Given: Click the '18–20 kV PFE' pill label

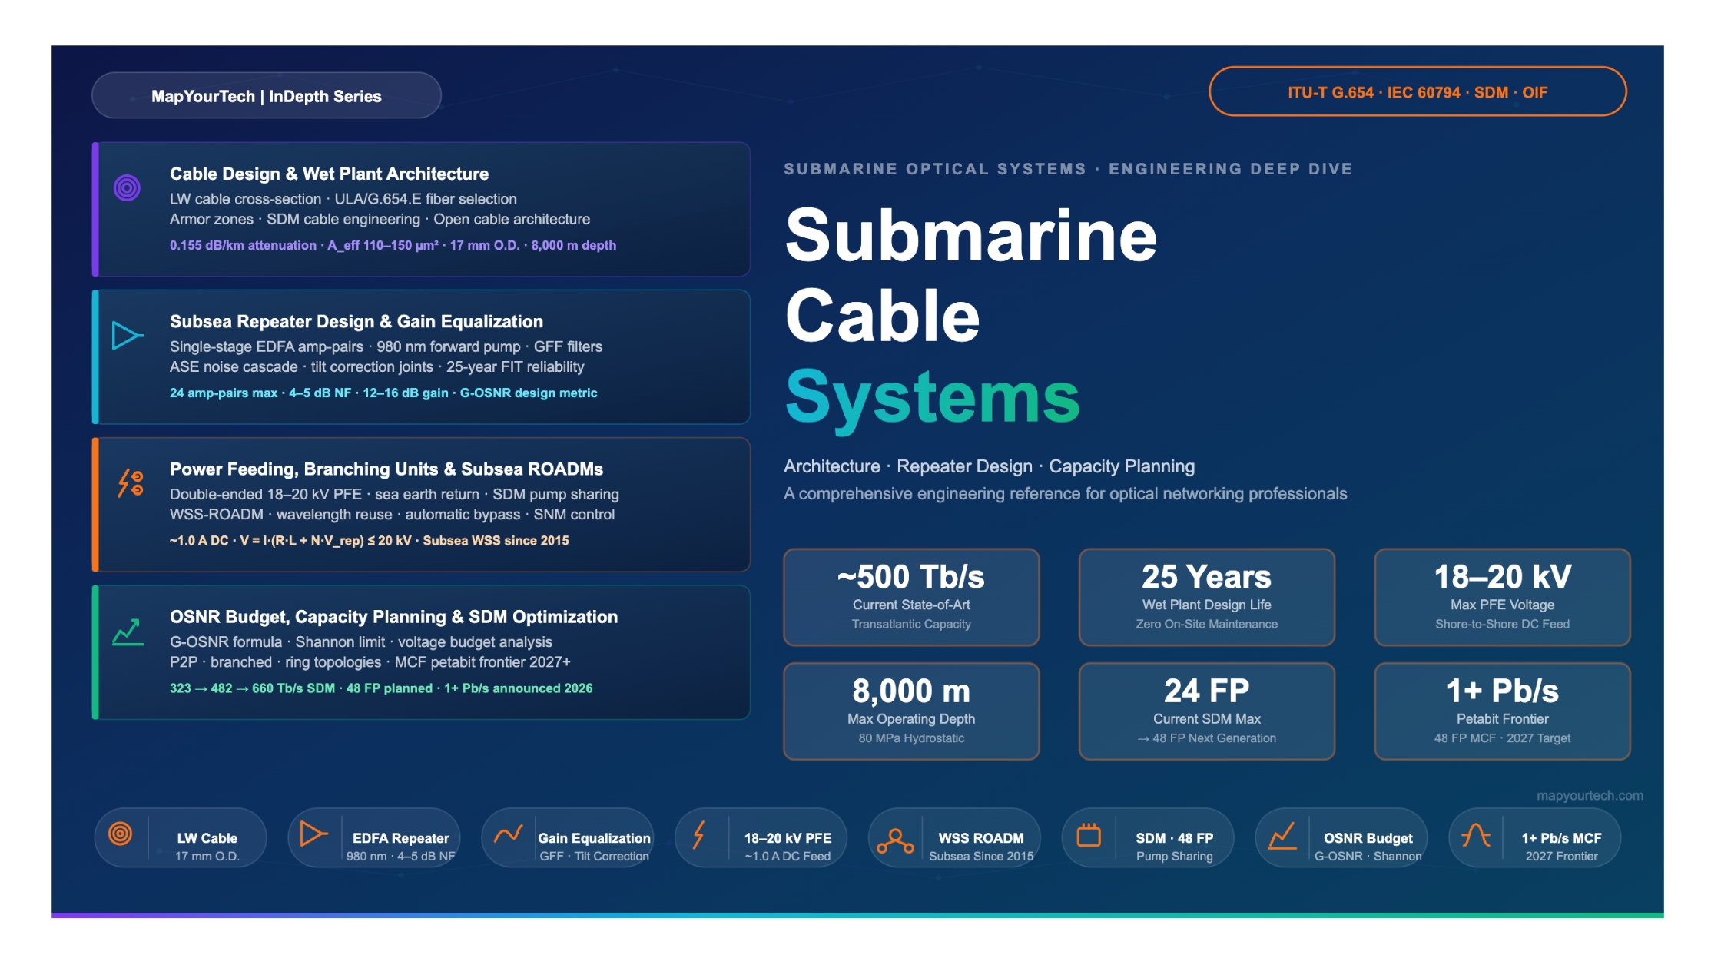Looking at the screenshot, I should click(788, 838).
